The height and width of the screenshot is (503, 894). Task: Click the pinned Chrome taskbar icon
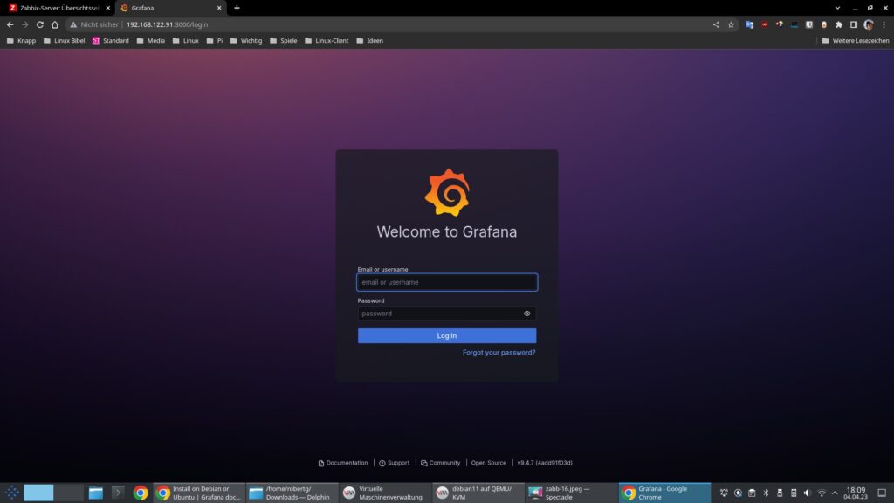pos(141,493)
